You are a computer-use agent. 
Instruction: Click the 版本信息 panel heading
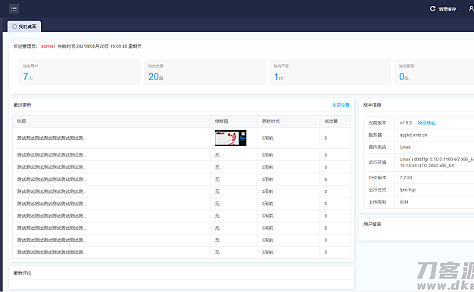click(372, 105)
